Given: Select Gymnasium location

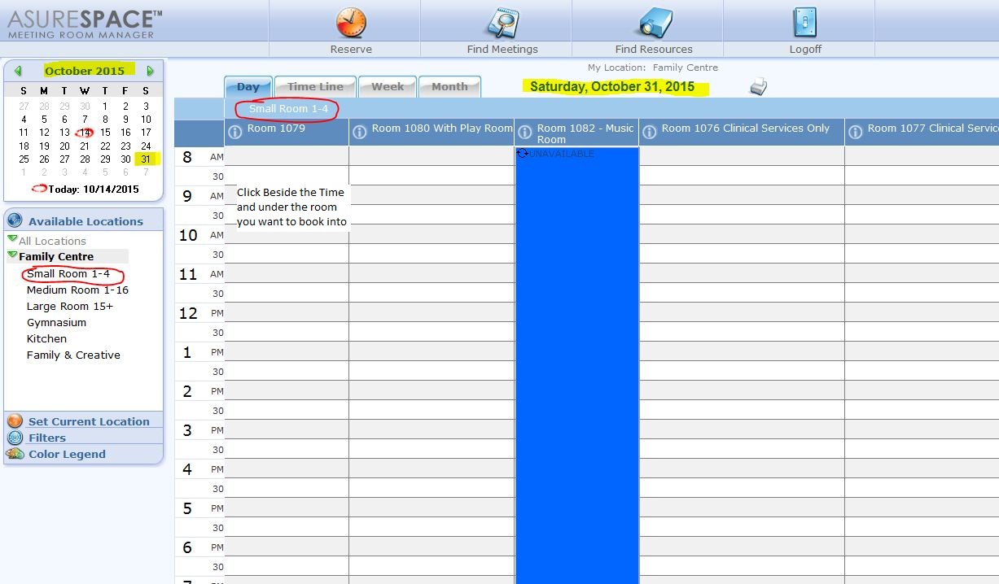Looking at the screenshot, I should point(56,322).
